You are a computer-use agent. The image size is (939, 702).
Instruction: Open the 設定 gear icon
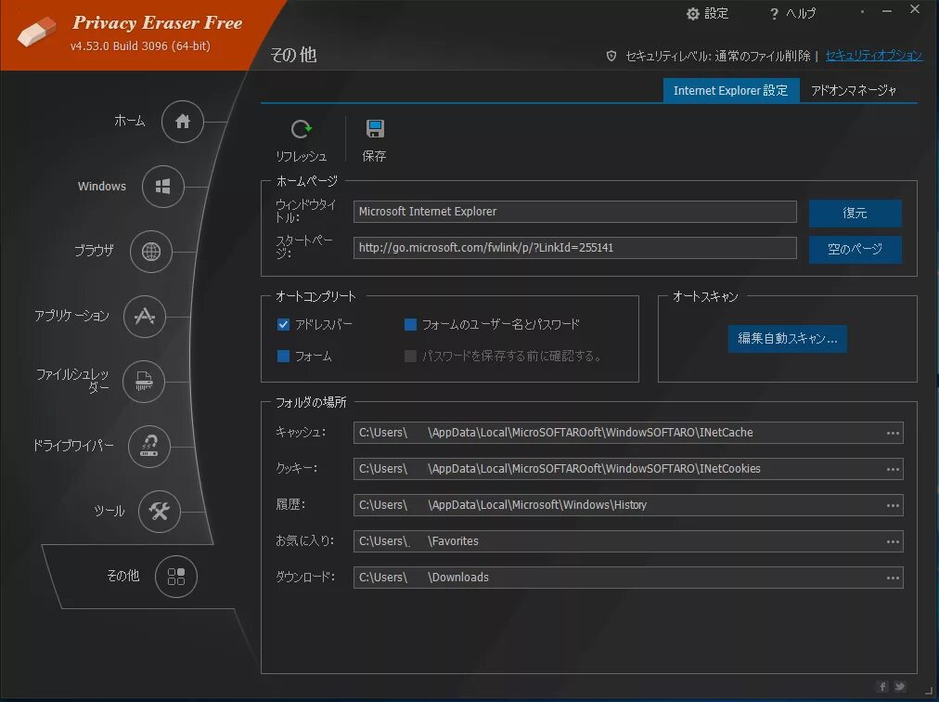click(693, 14)
